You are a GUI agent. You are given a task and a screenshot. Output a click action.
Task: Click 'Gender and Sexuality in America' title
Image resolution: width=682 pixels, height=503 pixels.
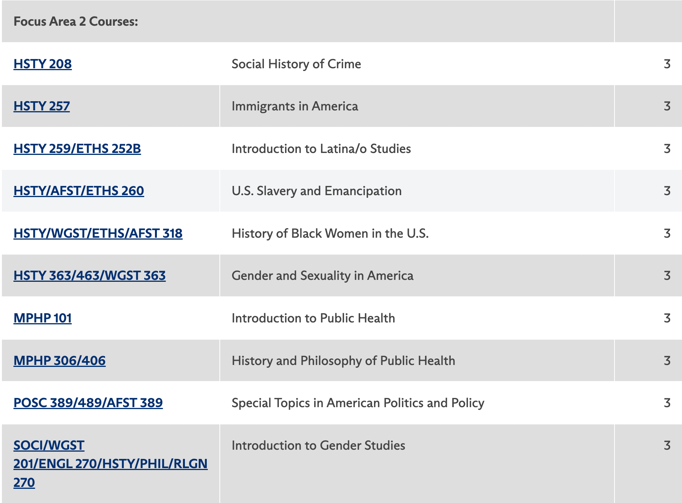[x=322, y=276]
